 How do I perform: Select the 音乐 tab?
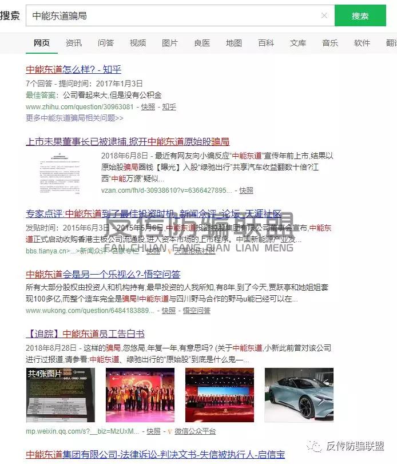coord(330,43)
